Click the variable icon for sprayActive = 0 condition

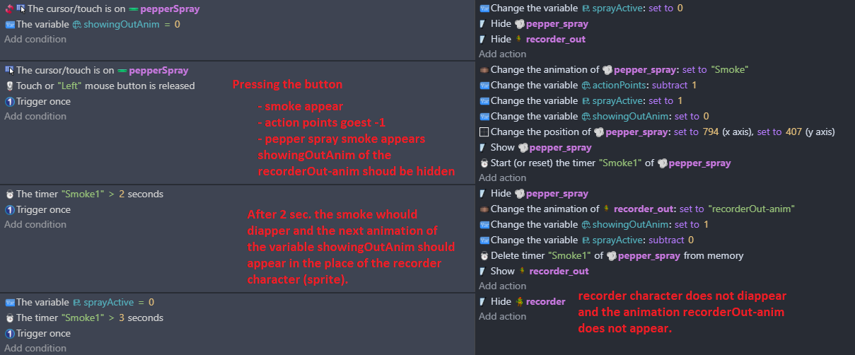coord(10,302)
